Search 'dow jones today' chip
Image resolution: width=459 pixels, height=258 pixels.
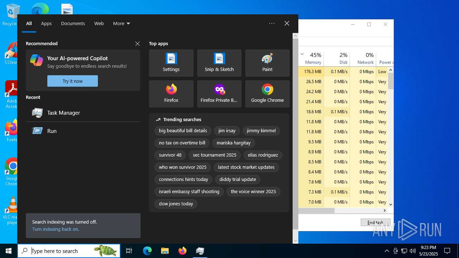(176, 204)
